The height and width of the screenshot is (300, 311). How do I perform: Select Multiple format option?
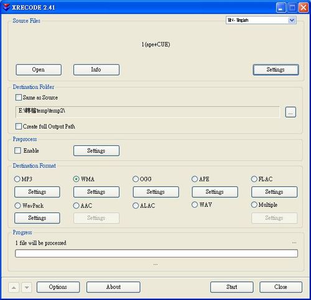254,205
